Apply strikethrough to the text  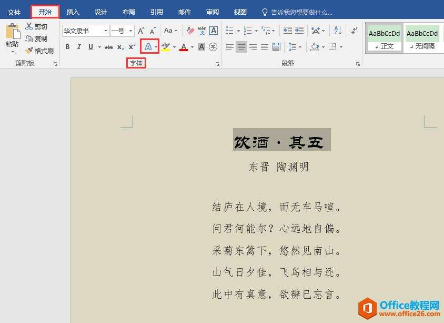(109, 46)
